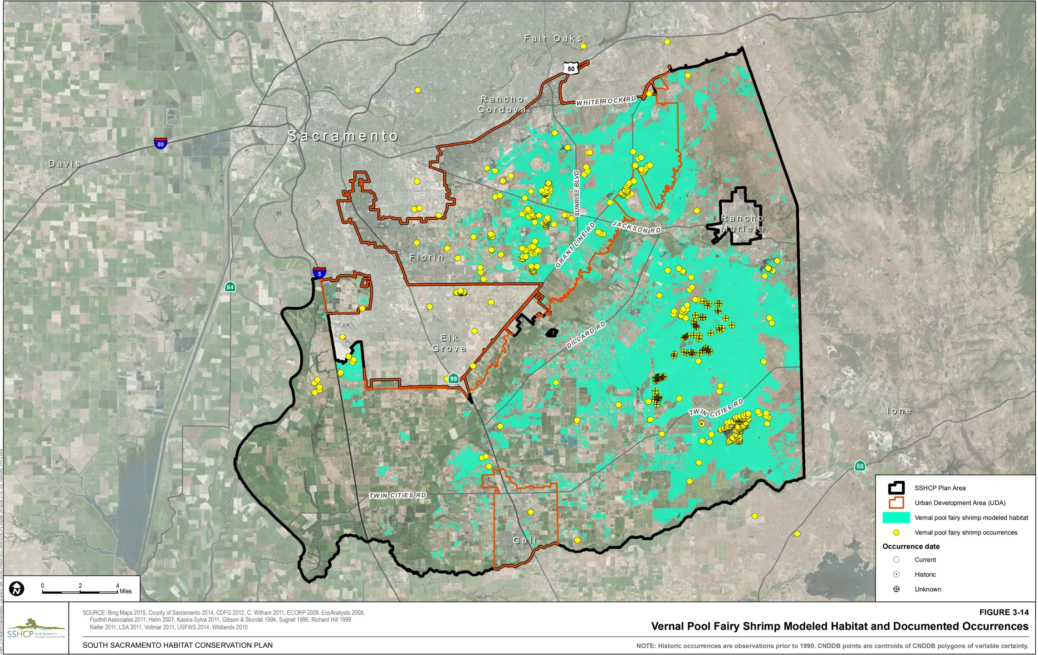Image resolution: width=1038 pixels, height=655 pixels.
Task: Click the SOURCE citation text
Action: [x=223, y=620]
